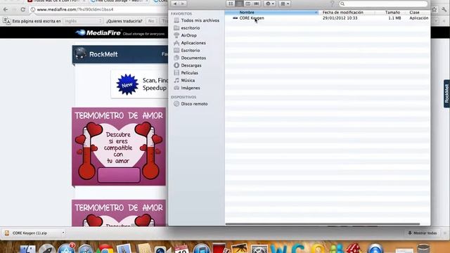Screen dimensions: 450x253
Task: Open the Trash in the Dock
Action: point(423,248)
